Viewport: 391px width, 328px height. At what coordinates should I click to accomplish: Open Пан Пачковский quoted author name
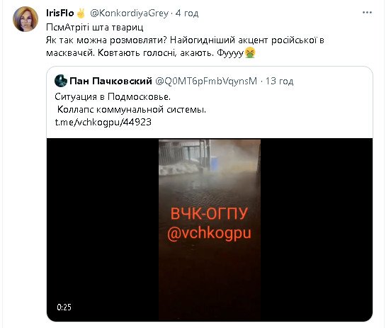click(111, 81)
